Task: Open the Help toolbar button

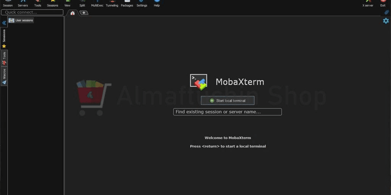Action: pos(157,3)
